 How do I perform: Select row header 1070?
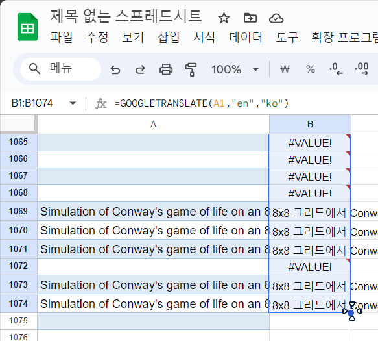[18, 230]
